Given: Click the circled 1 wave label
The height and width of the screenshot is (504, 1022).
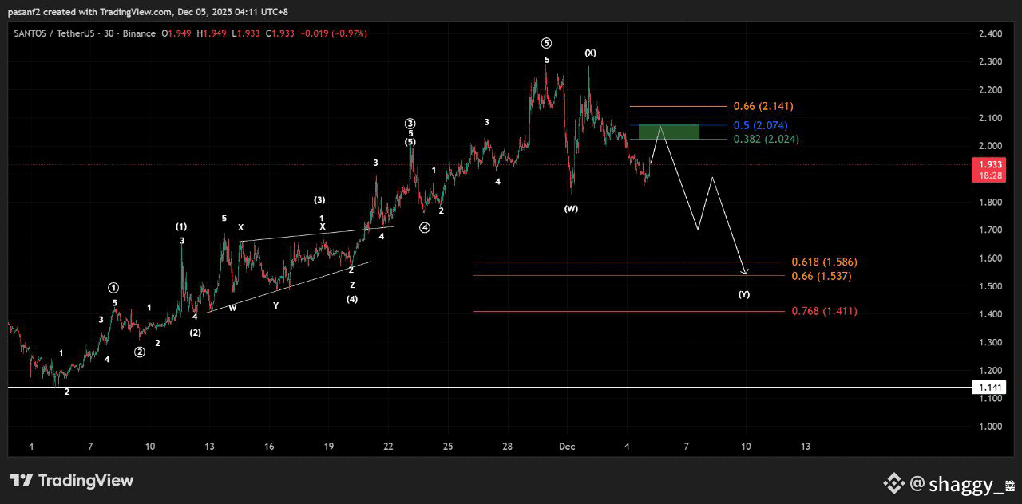Looking at the screenshot, I should pyautogui.click(x=114, y=287).
